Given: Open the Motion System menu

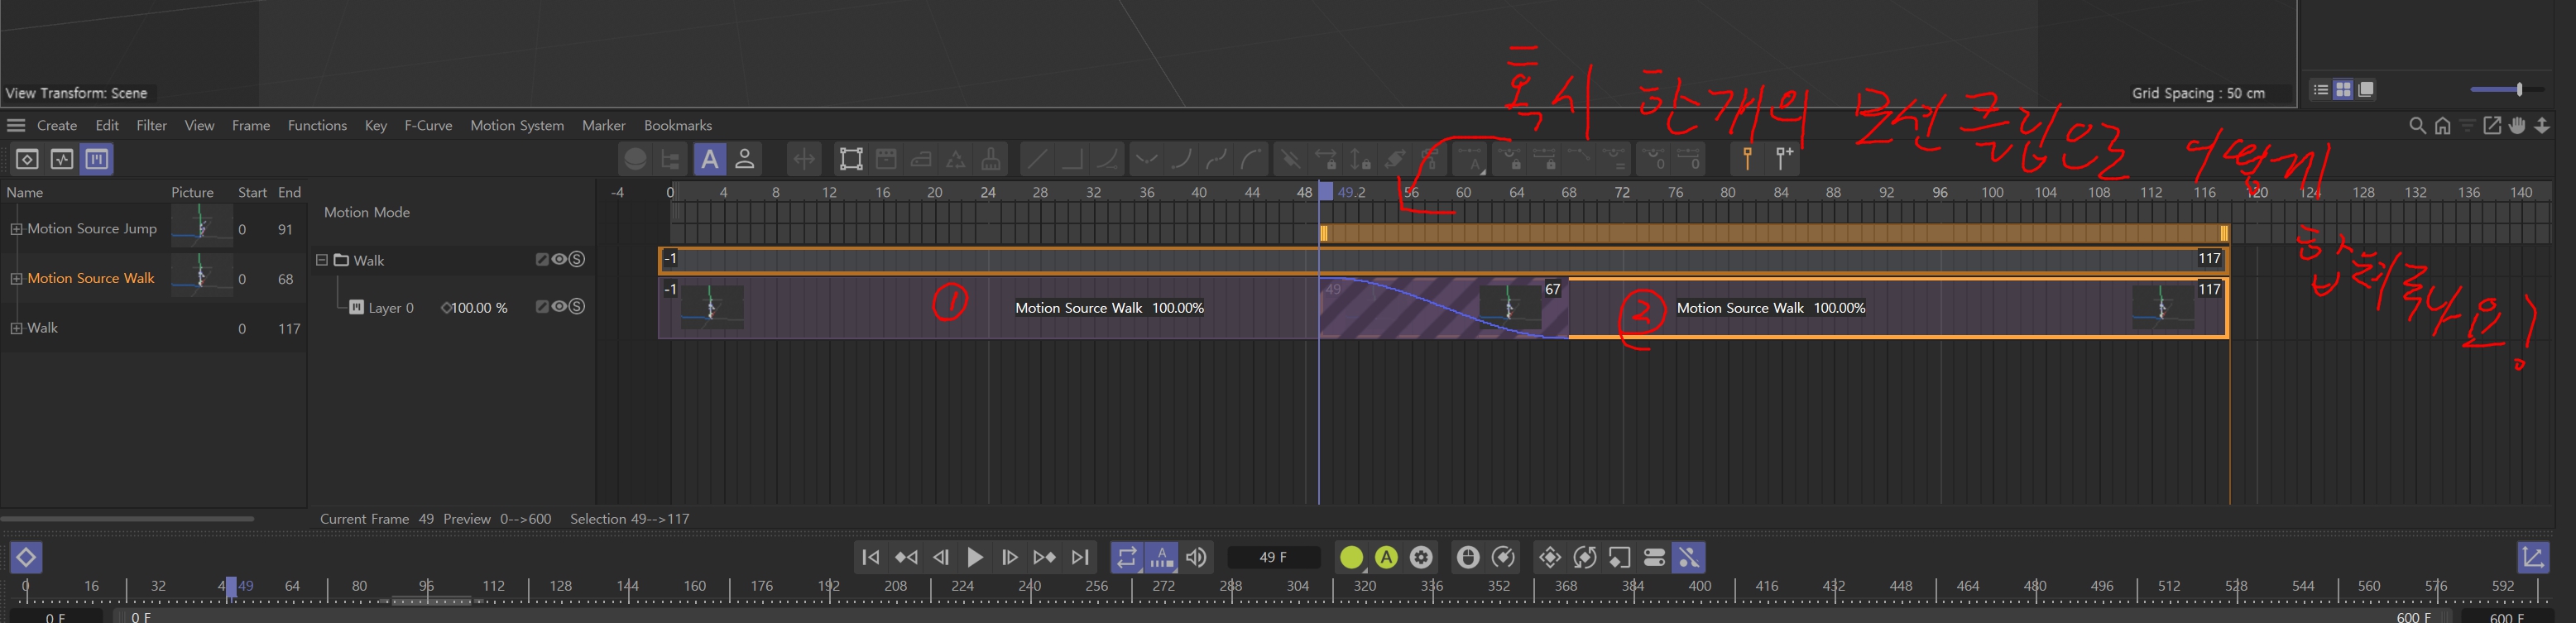Looking at the screenshot, I should [x=517, y=125].
